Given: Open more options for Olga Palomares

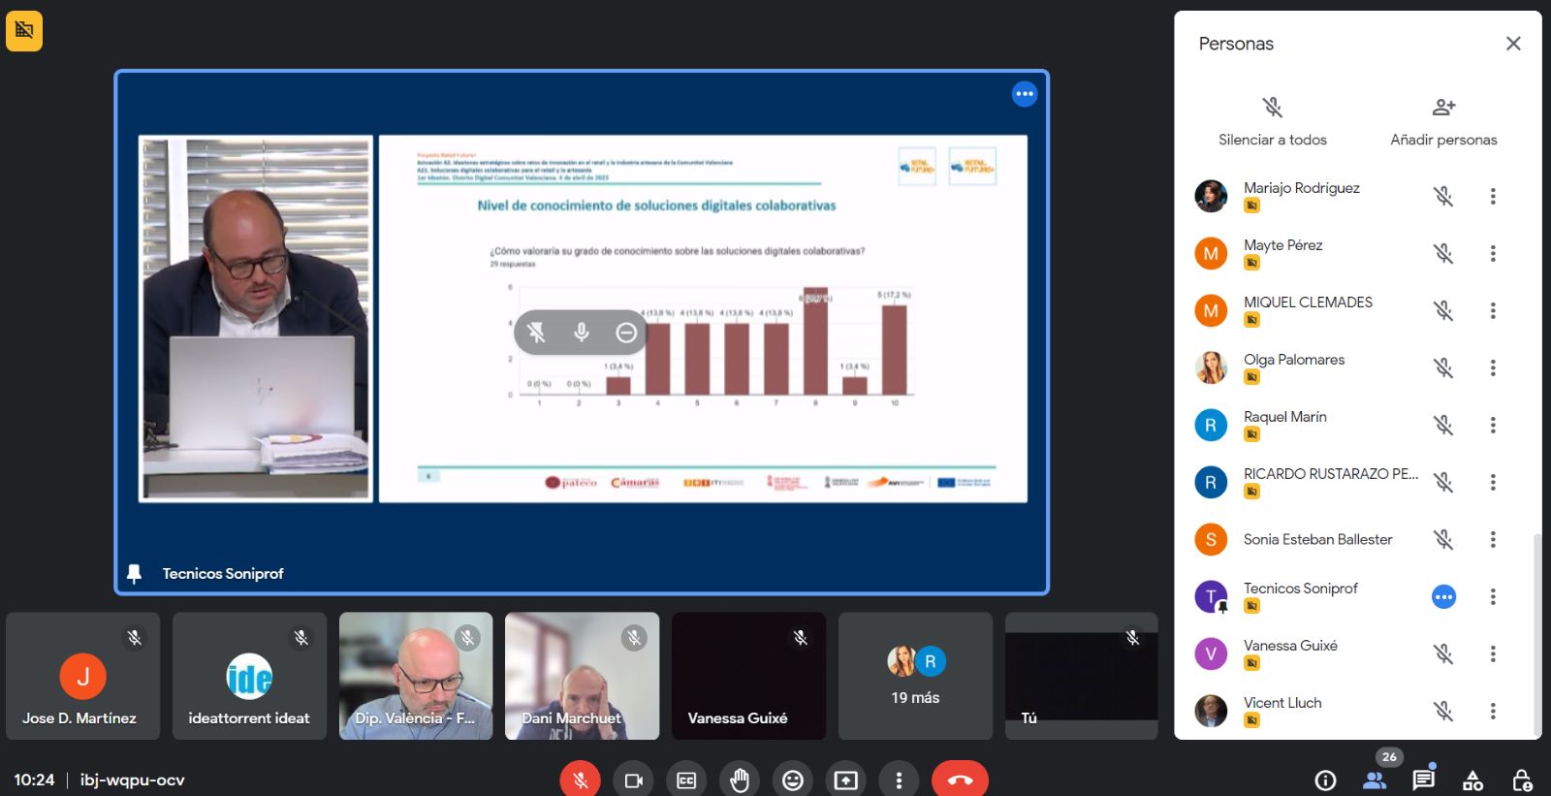Looking at the screenshot, I should 1493,368.
